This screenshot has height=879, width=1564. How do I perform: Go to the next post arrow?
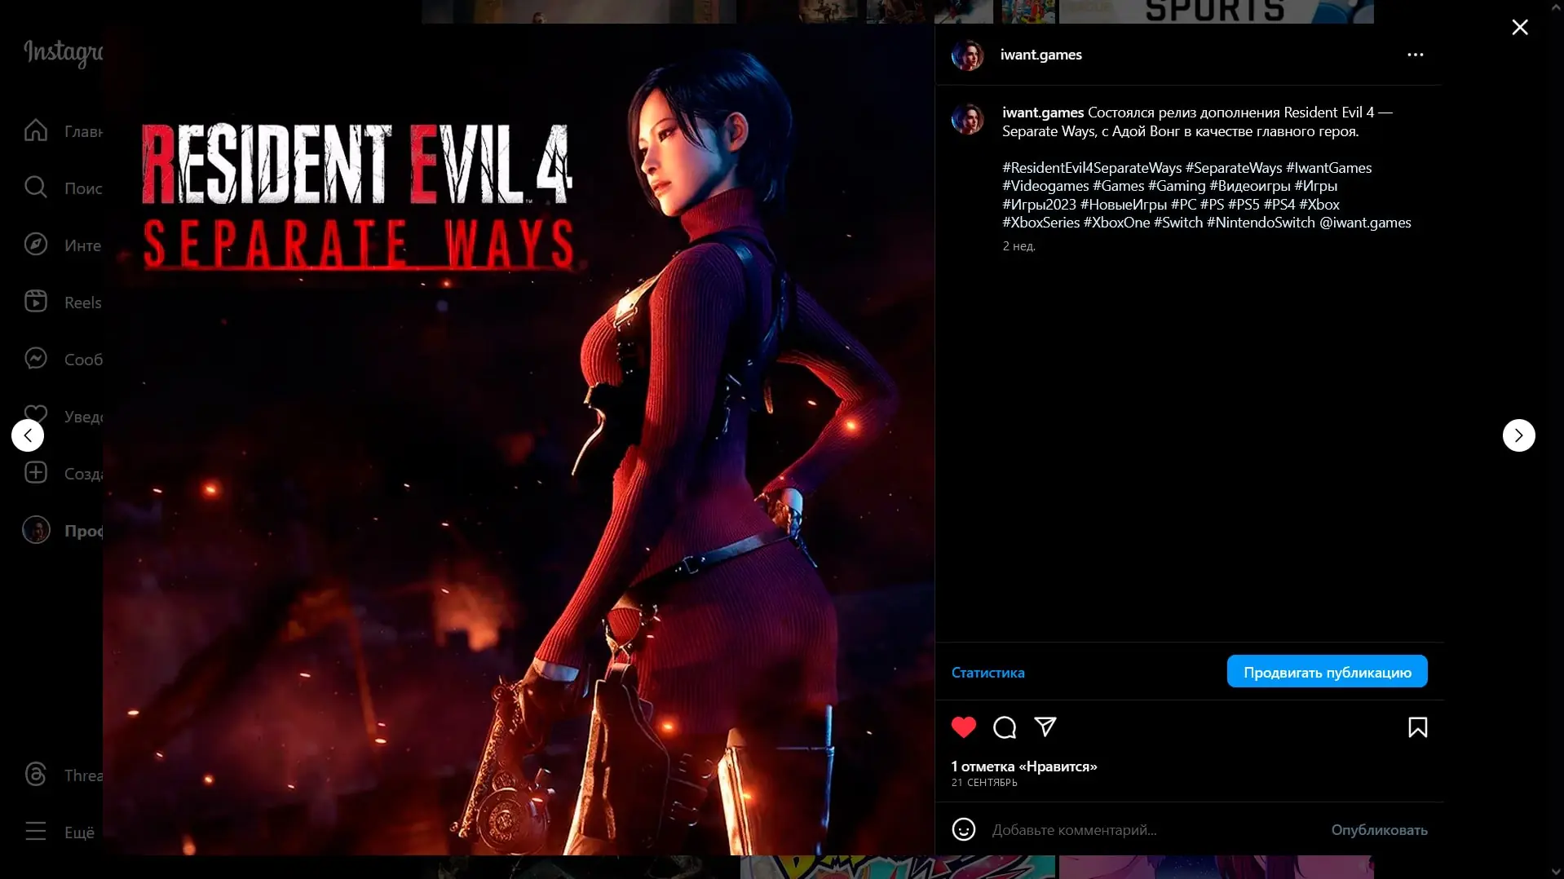(1518, 435)
